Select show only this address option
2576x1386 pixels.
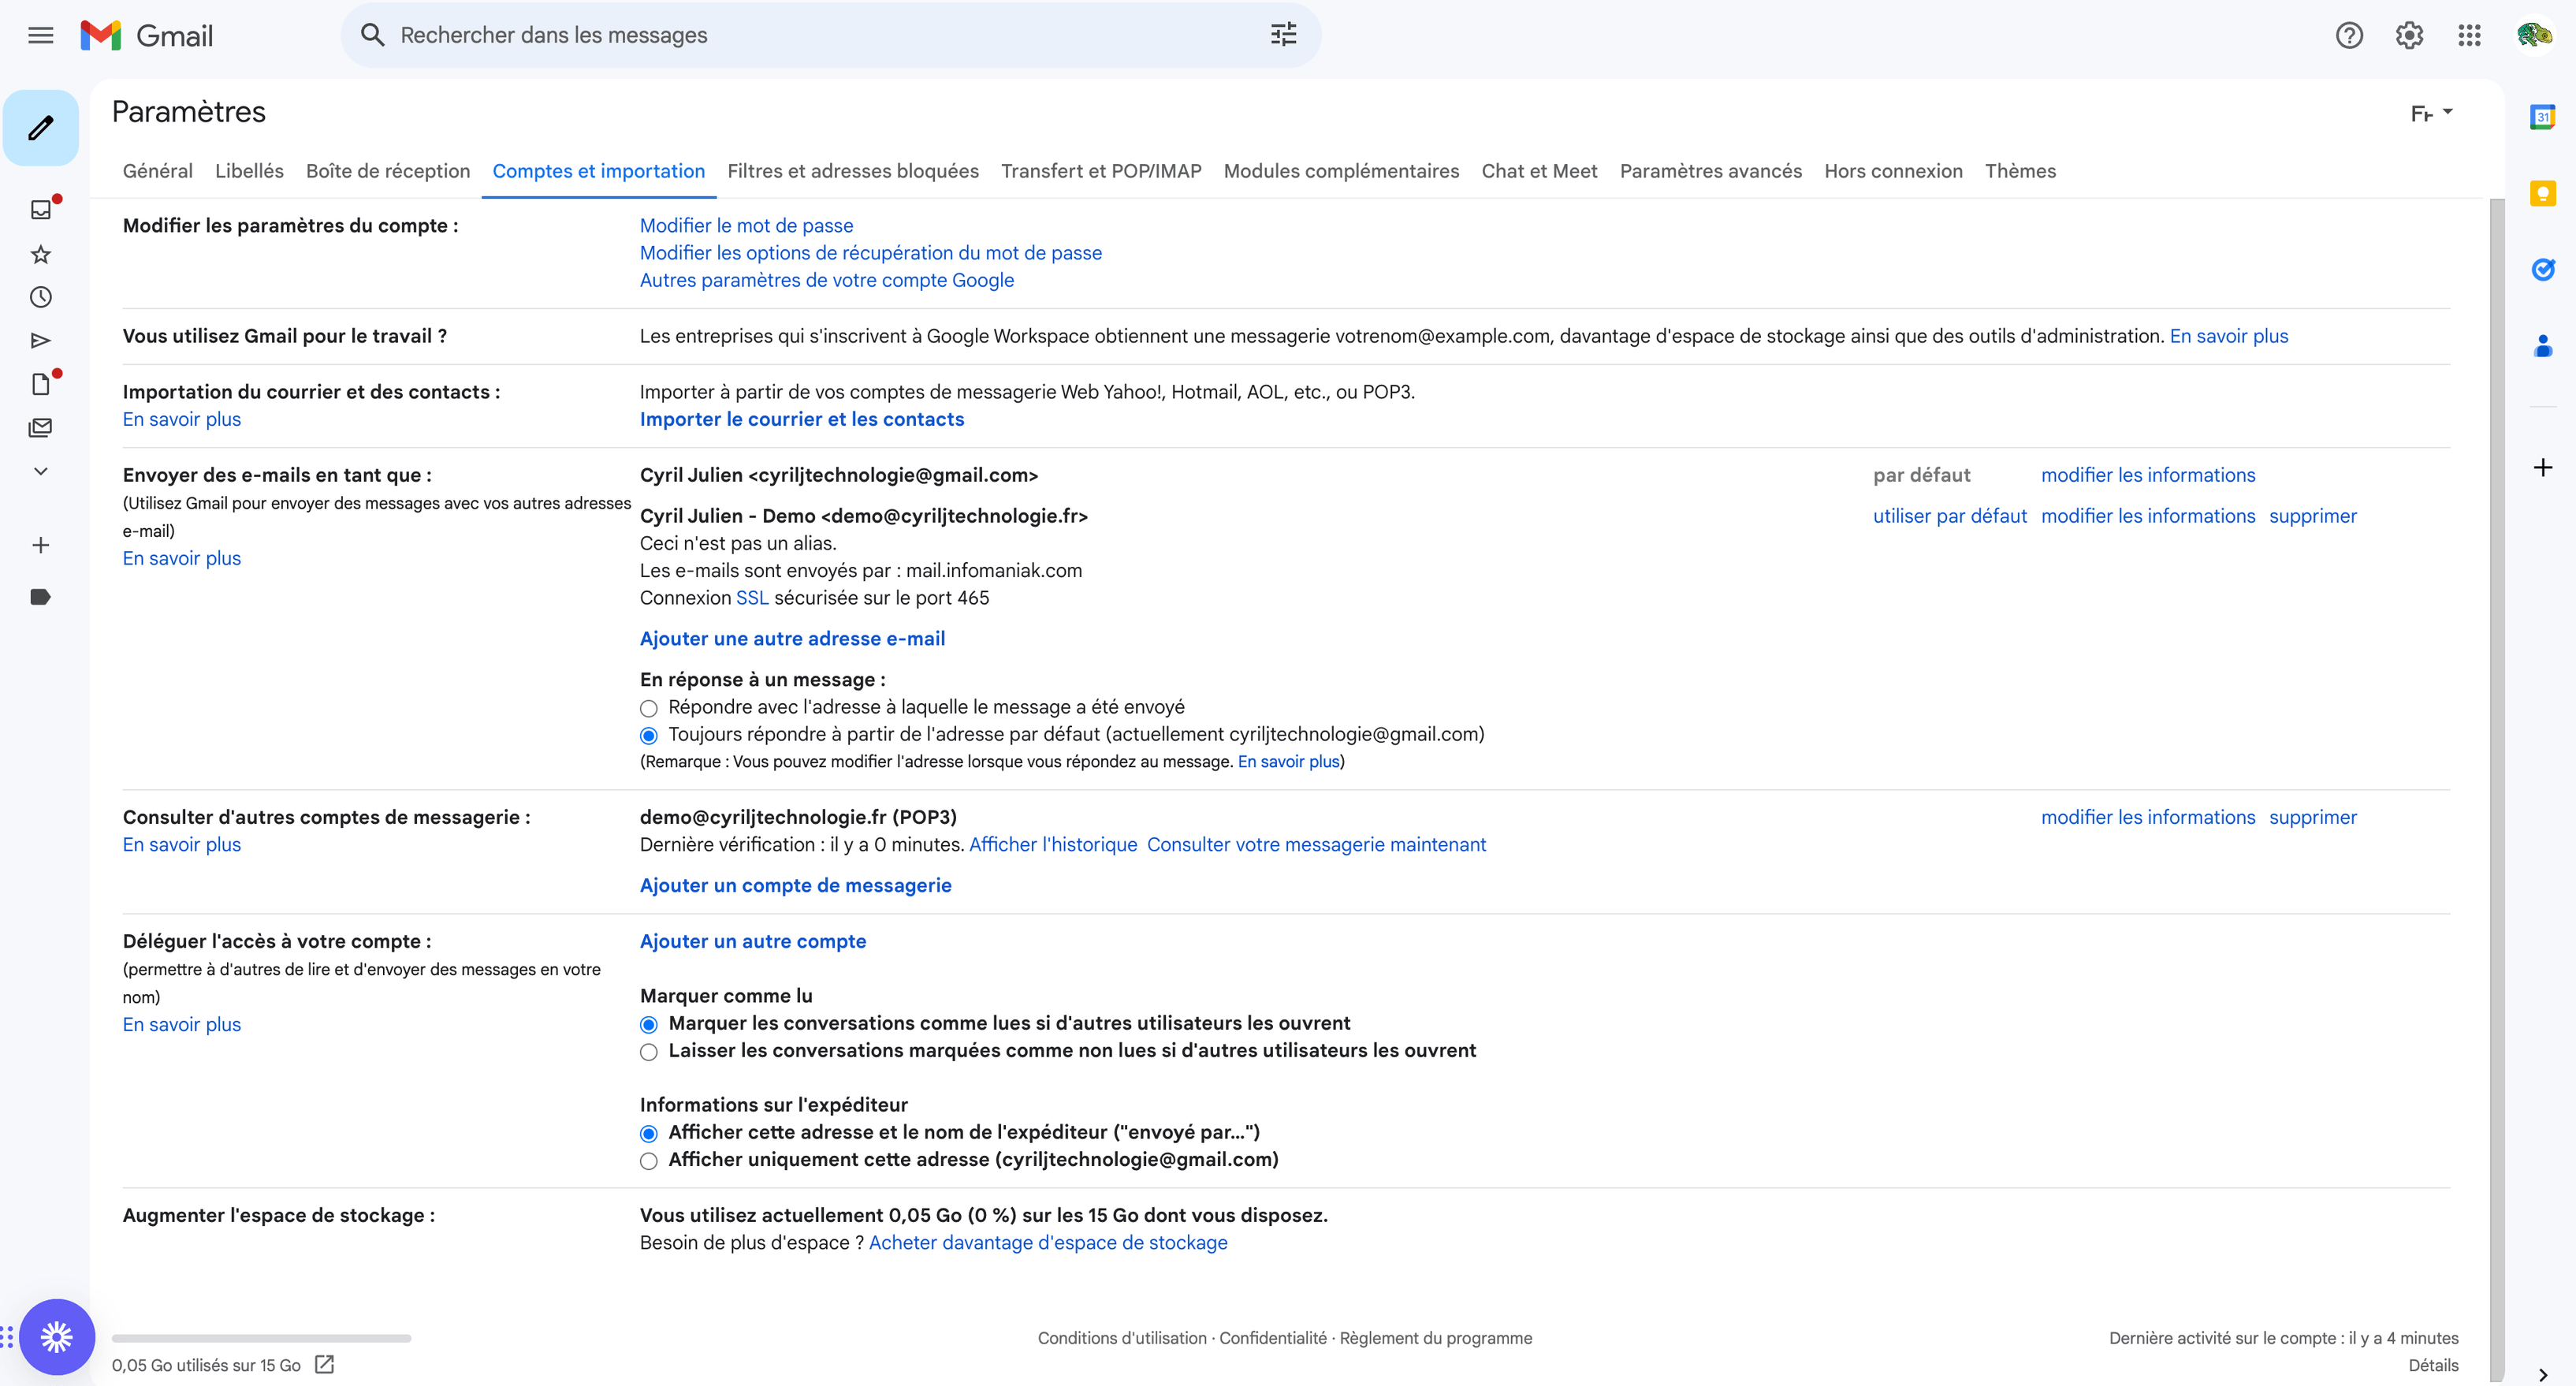(x=649, y=1161)
